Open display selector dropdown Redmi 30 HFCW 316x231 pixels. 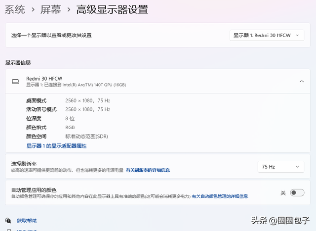pos(267,35)
